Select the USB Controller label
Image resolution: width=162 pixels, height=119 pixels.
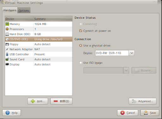19,54
